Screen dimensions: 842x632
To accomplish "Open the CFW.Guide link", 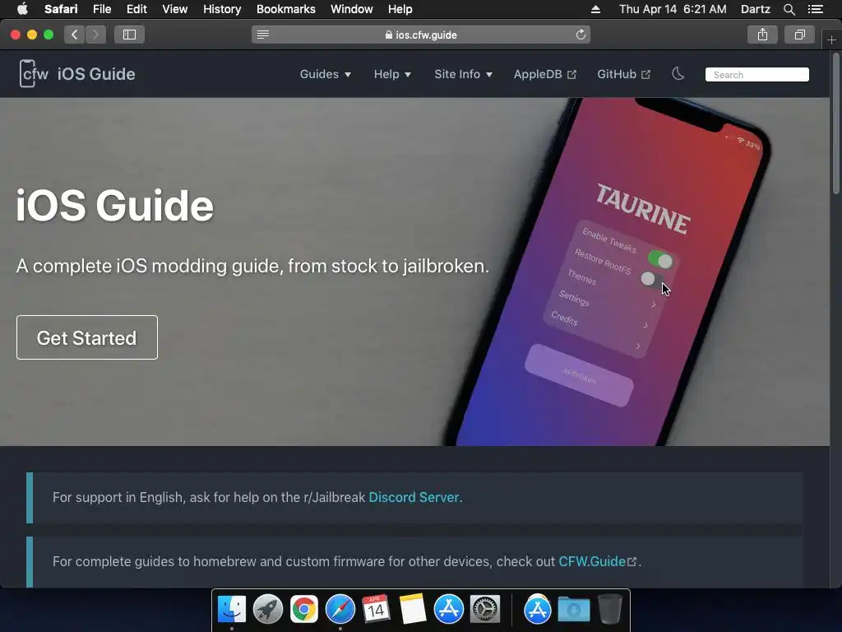I will 598,561.
